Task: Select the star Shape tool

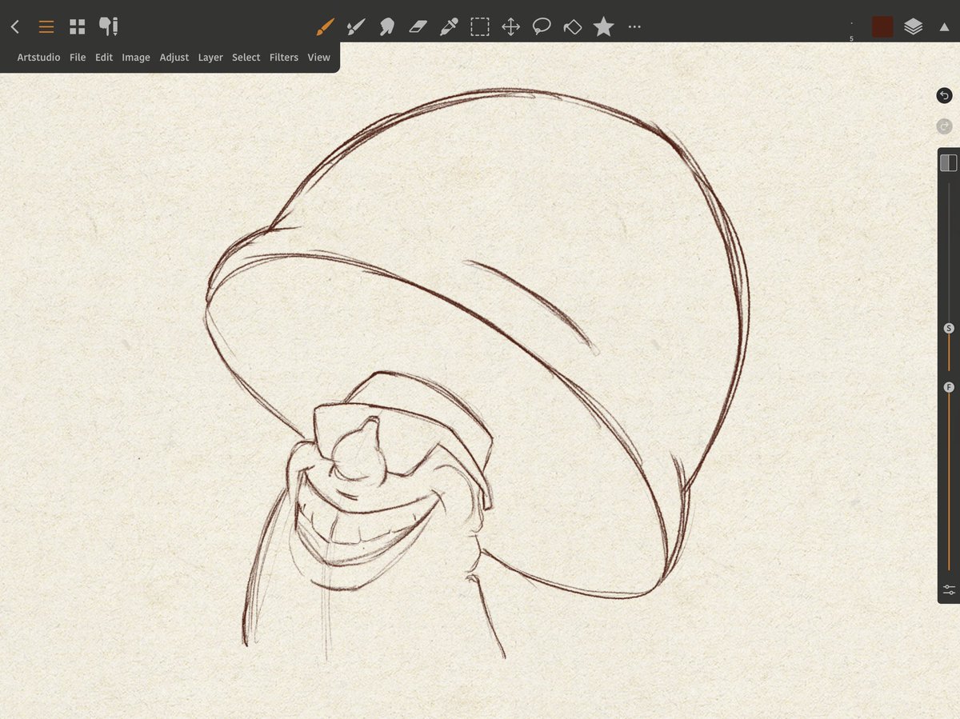Action: (x=604, y=27)
